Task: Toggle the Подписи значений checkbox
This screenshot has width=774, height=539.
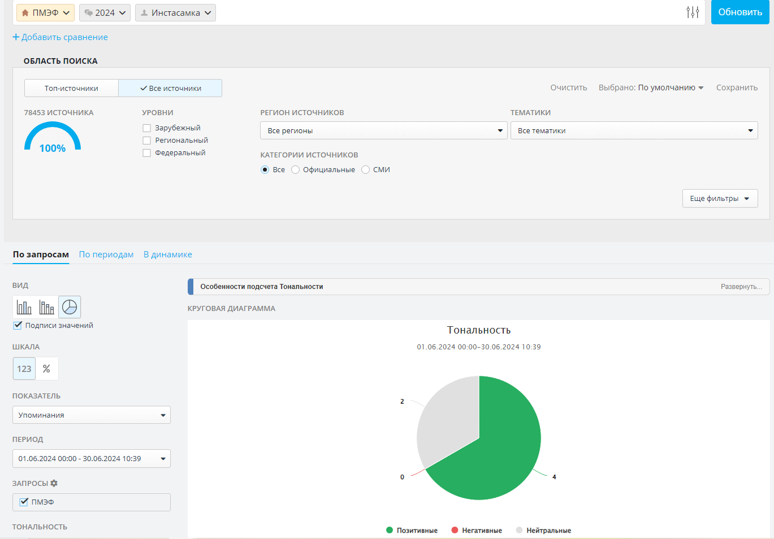Action: point(18,325)
